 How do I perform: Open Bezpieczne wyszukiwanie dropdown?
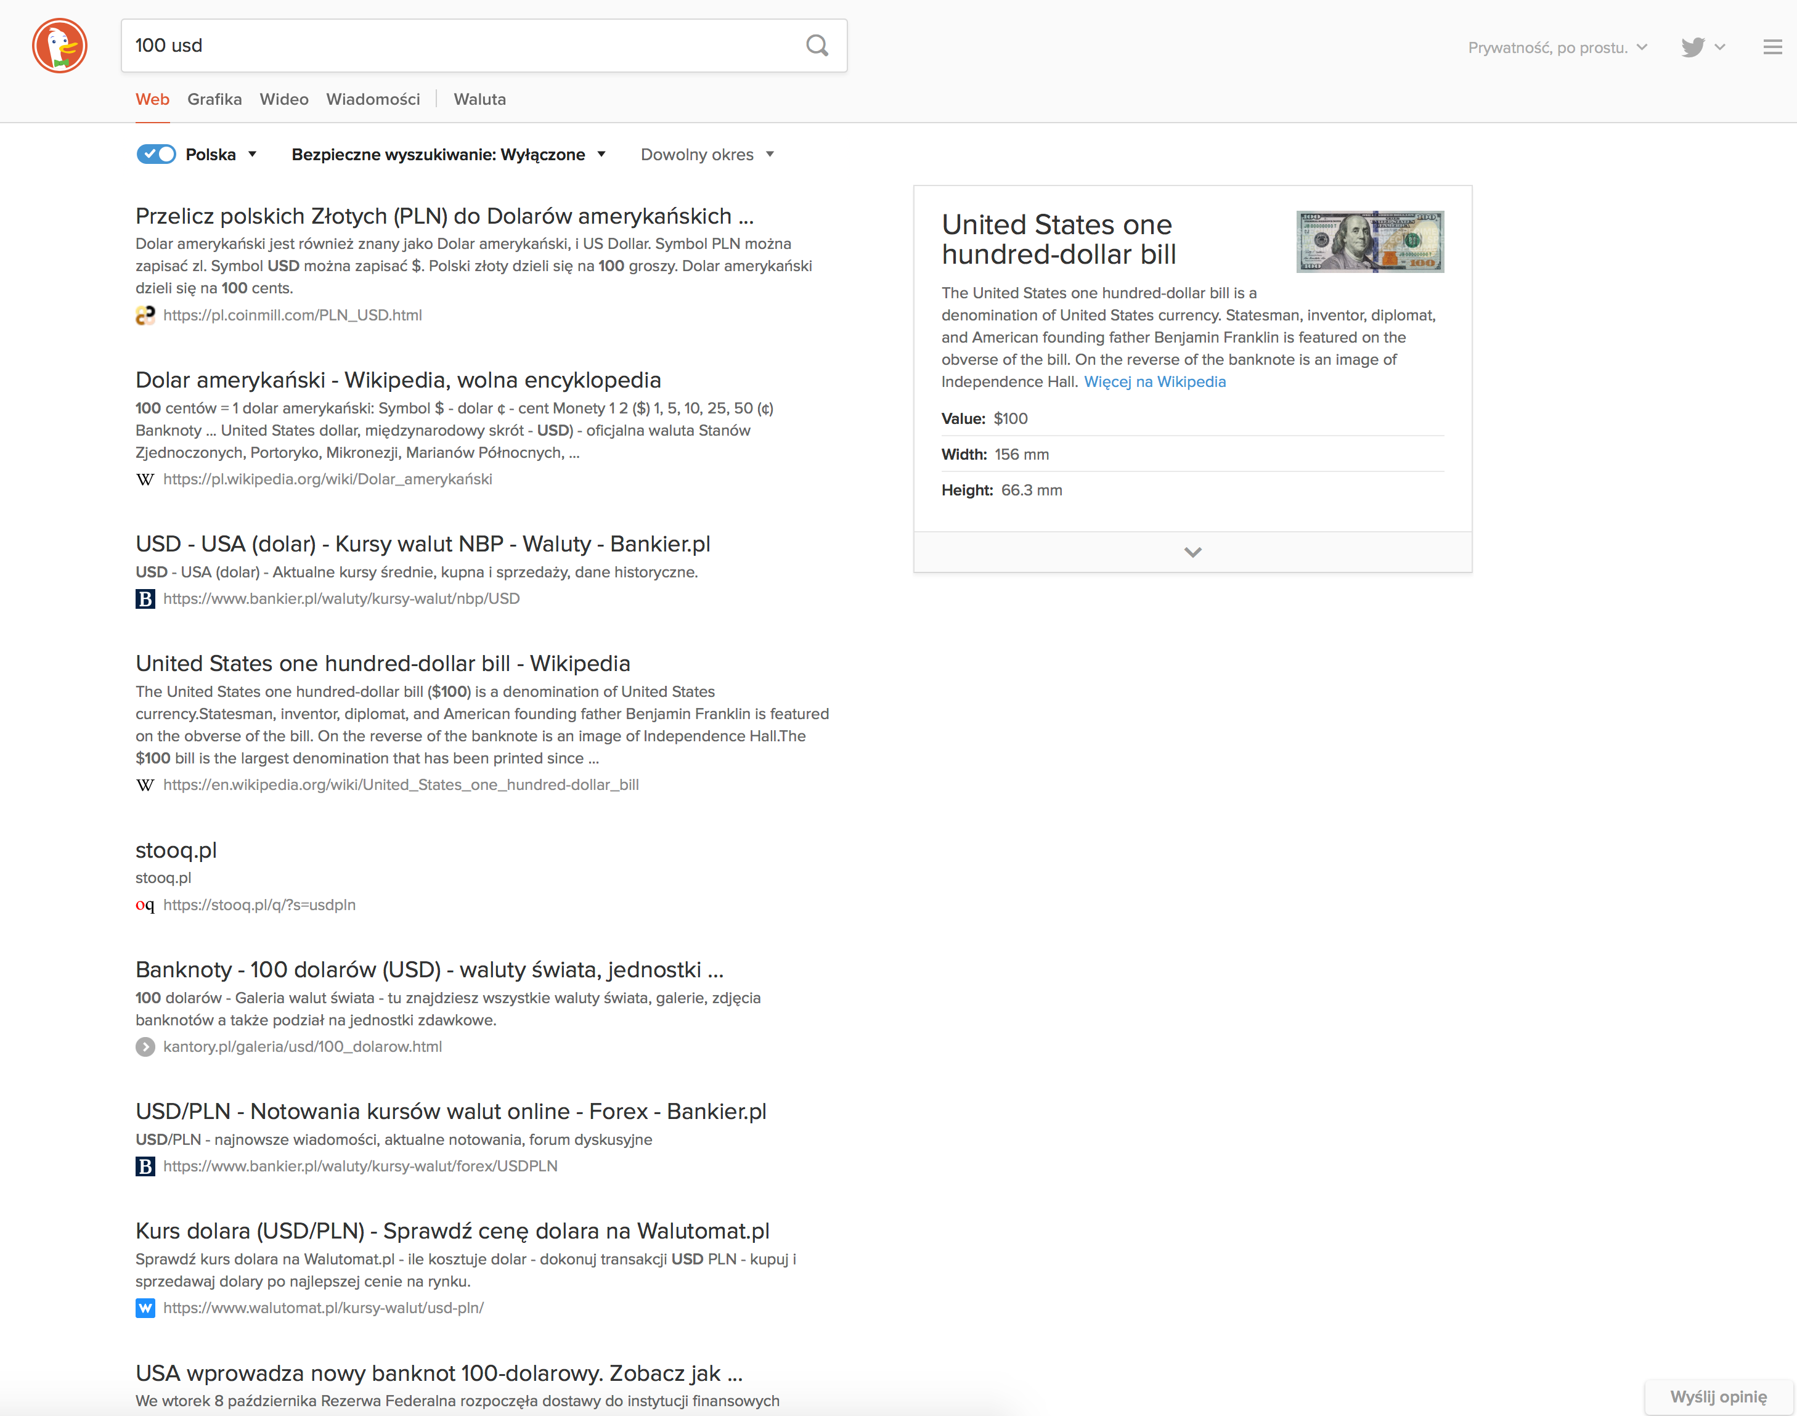pos(449,154)
